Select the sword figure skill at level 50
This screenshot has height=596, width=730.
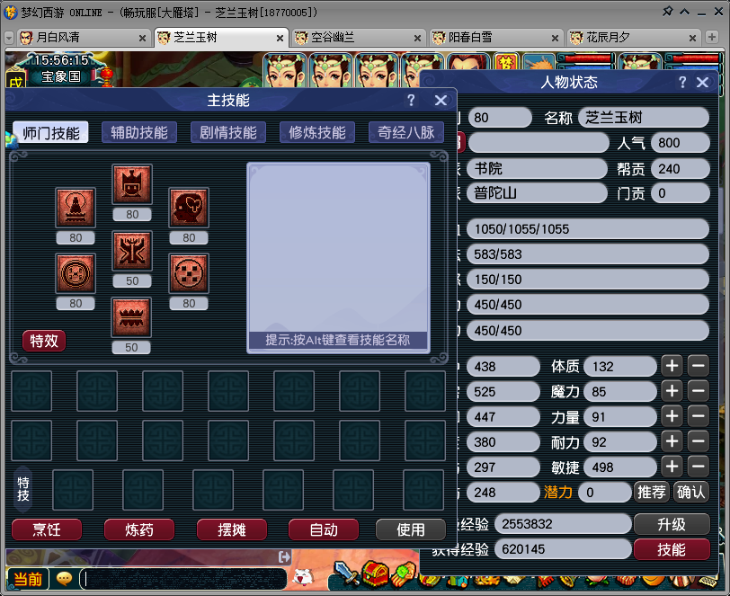coord(132,251)
